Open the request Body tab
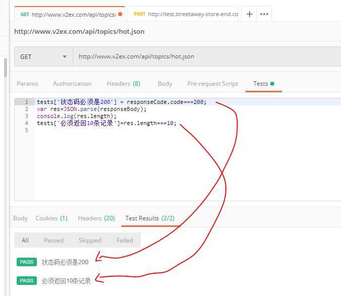This screenshot has height=296, width=341. tap(165, 84)
